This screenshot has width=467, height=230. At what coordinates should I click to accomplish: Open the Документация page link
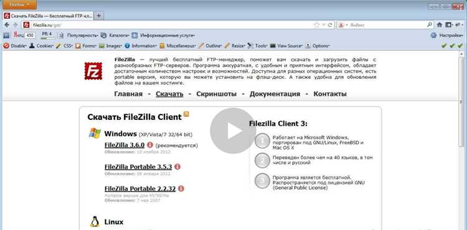pyautogui.click(x=275, y=94)
